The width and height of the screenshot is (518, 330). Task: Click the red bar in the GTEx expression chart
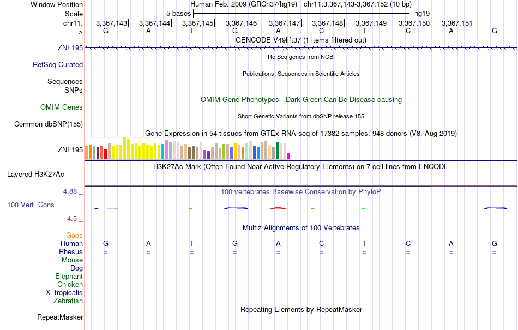pyautogui.click(x=105, y=154)
